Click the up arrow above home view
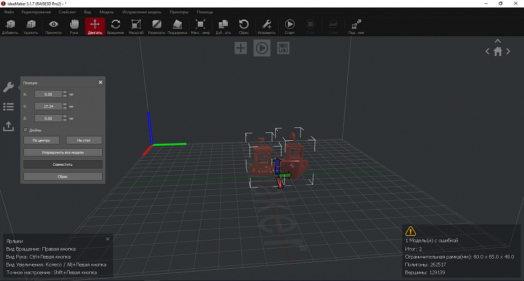 pos(498,41)
